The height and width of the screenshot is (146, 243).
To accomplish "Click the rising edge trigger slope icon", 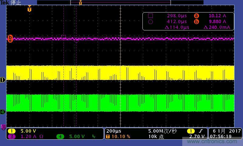I will (200, 131).
